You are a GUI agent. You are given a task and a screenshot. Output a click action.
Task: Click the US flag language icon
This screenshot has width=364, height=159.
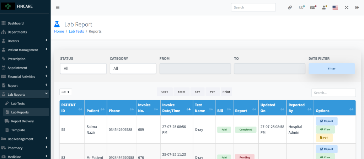335,7
